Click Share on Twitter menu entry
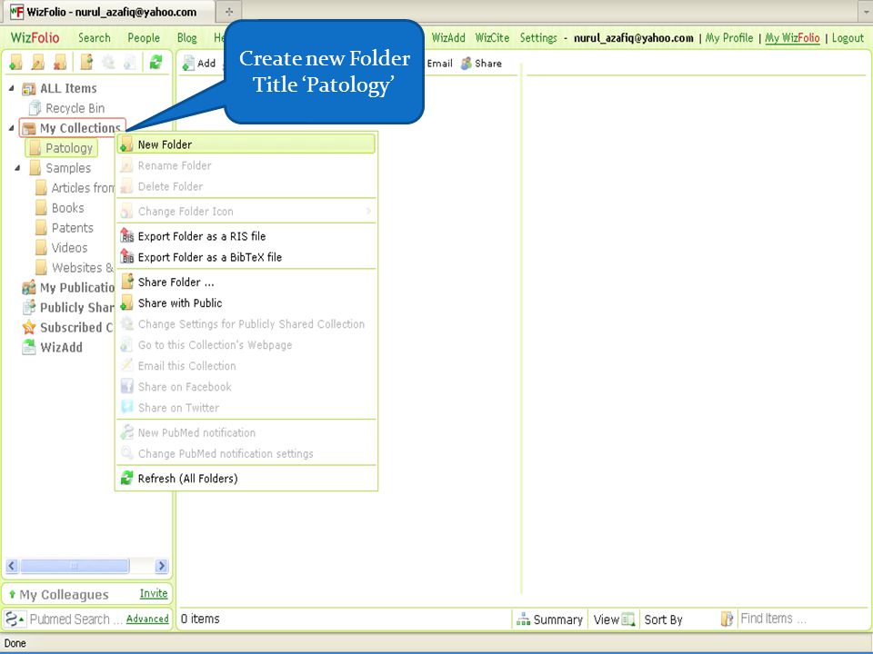This screenshot has height=654, width=873. tap(246, 408)
